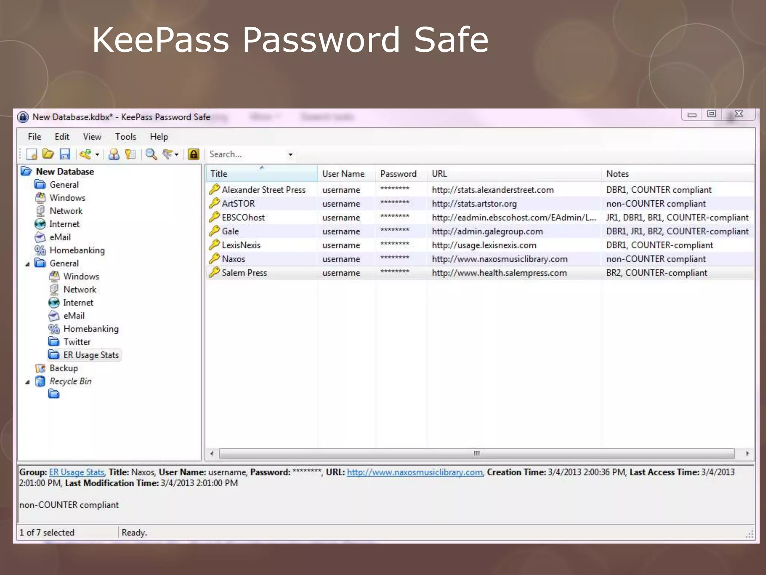Select nested Internet group under General
766x575 pixels.
point(78,302)
